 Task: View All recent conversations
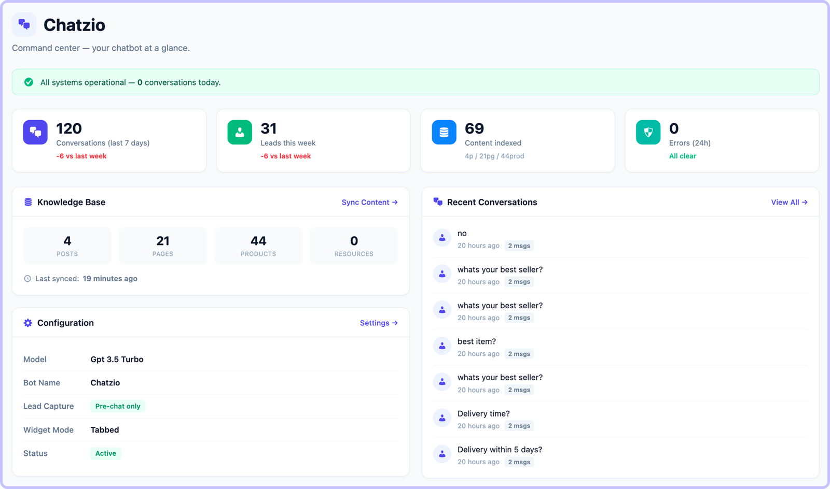click(789, 202)
